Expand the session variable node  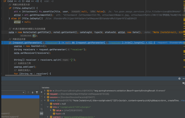click(45, 97)
